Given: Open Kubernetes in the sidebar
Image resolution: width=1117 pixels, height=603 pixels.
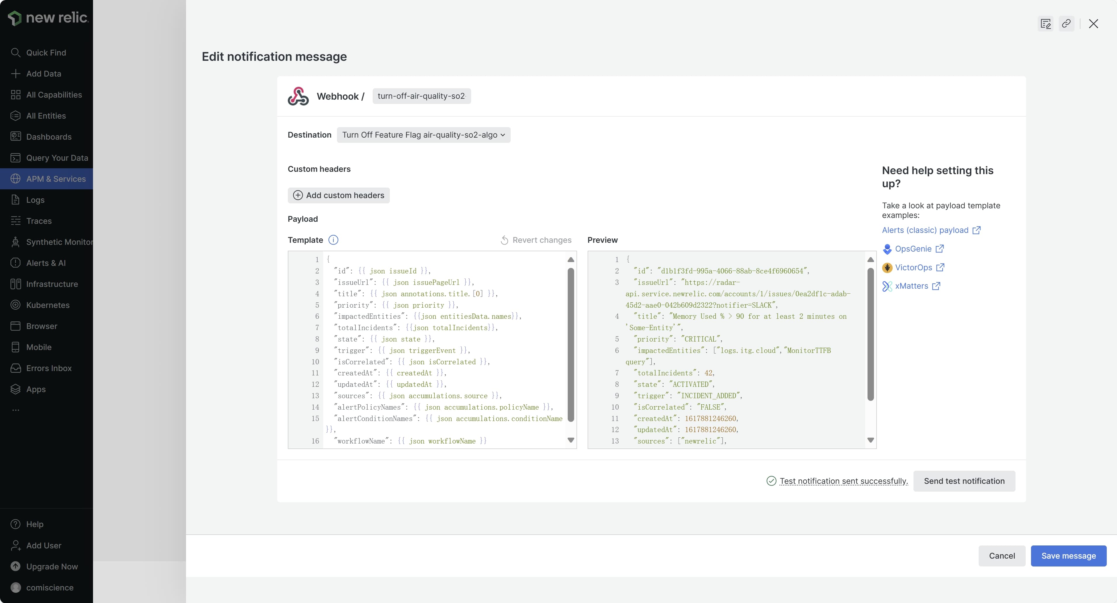Looking at the screenshot, I should pyautogui.click(x=48, y=305).
